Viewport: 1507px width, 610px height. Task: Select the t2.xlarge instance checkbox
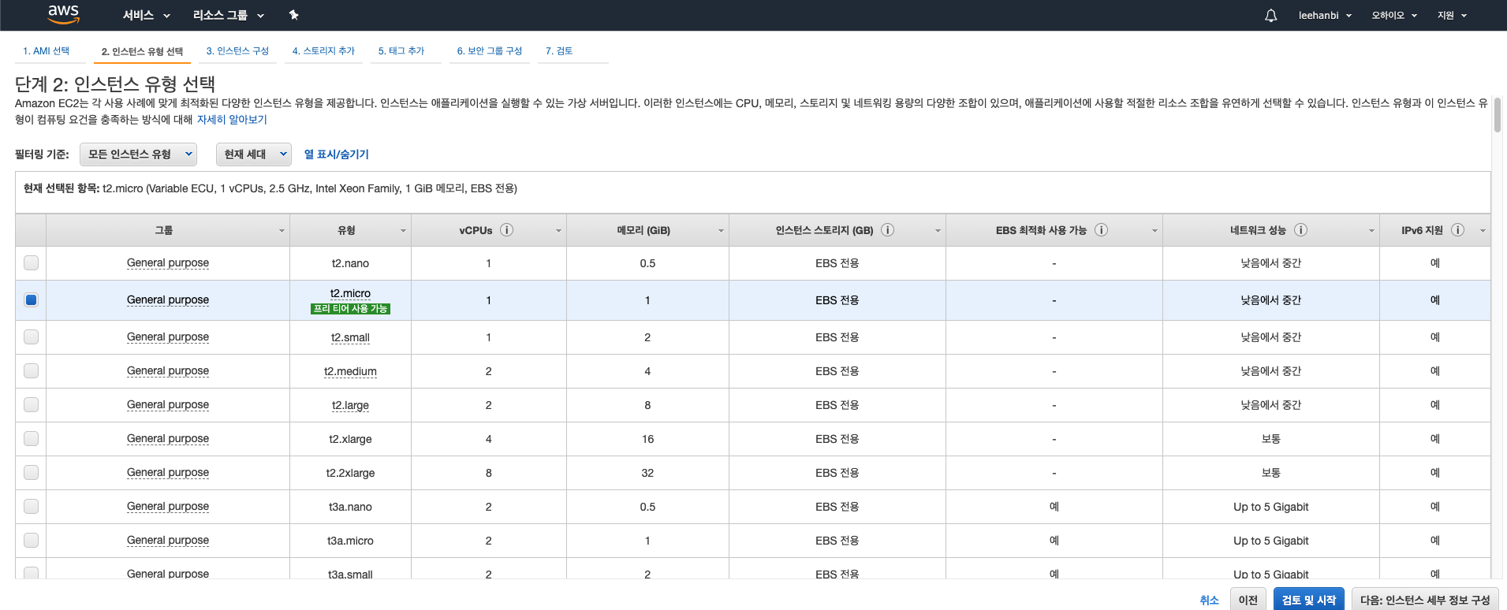point(31,438)
